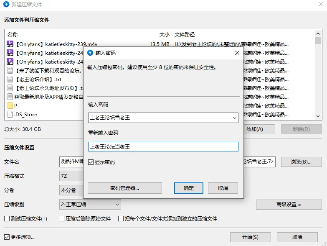This screenshot has height=246, width=327.
Task: Click the 确定 button in password dialog
Action: click(189, 188)
